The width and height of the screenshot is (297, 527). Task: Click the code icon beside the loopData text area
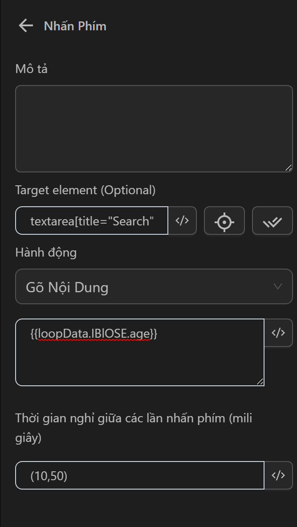[x=278, y=333]
